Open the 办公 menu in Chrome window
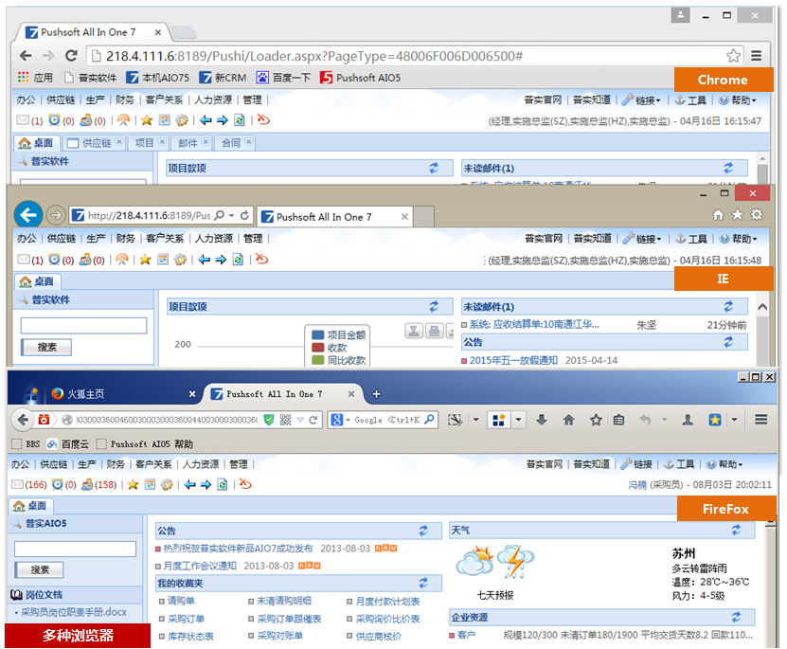 click(x=26, y=99)
